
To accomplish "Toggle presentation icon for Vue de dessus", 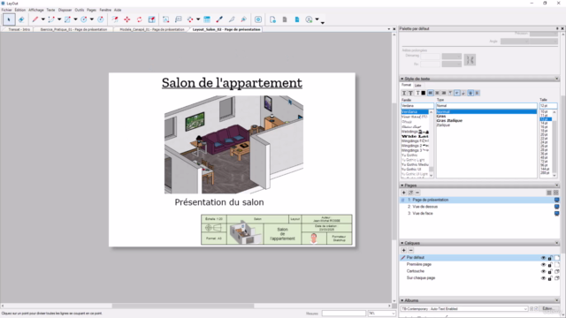I will (556, 207).
